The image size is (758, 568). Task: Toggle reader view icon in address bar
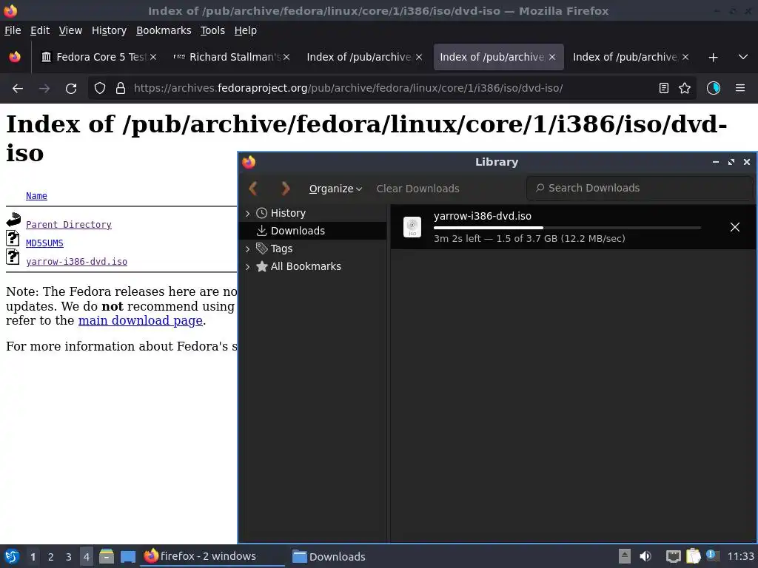[664, 88]
